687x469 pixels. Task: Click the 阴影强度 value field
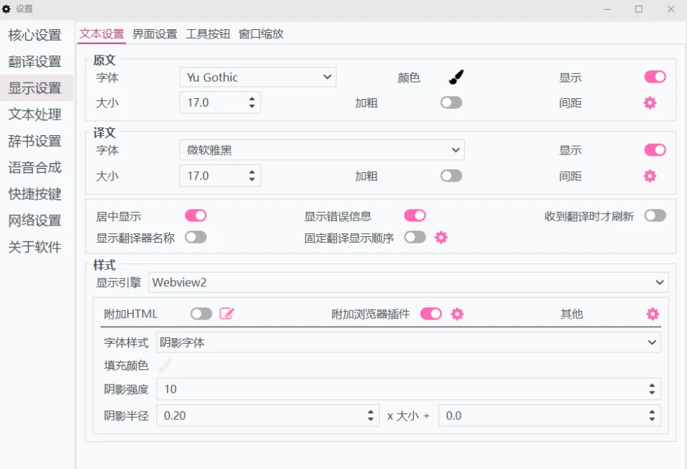click(x=399, y=389)
